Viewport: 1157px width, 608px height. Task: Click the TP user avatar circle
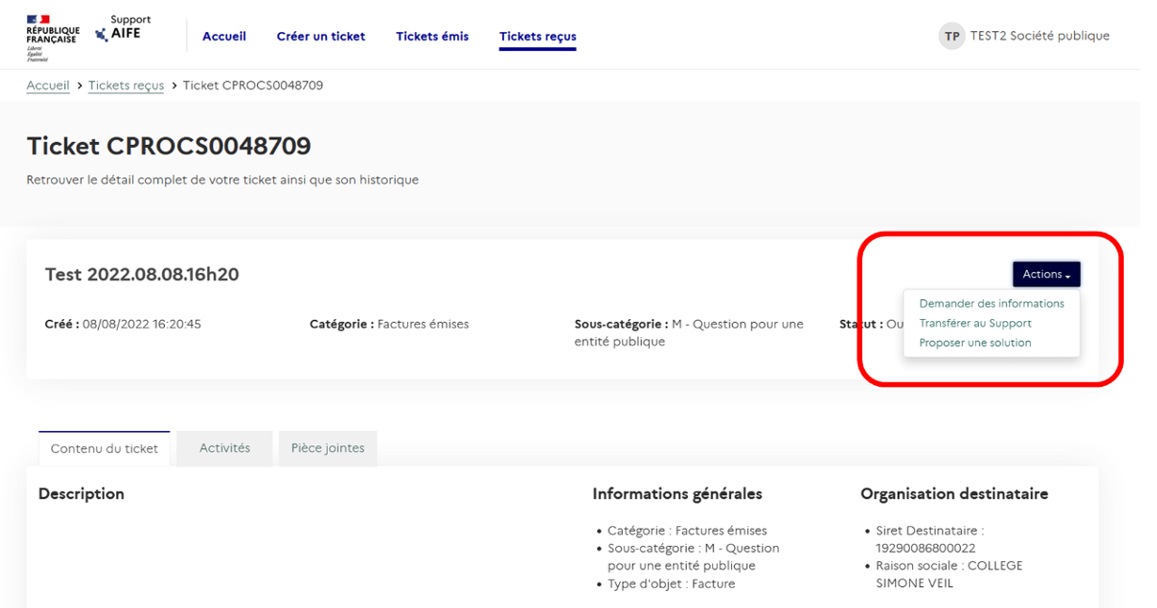pyautogui.click(x=953, y=35)
